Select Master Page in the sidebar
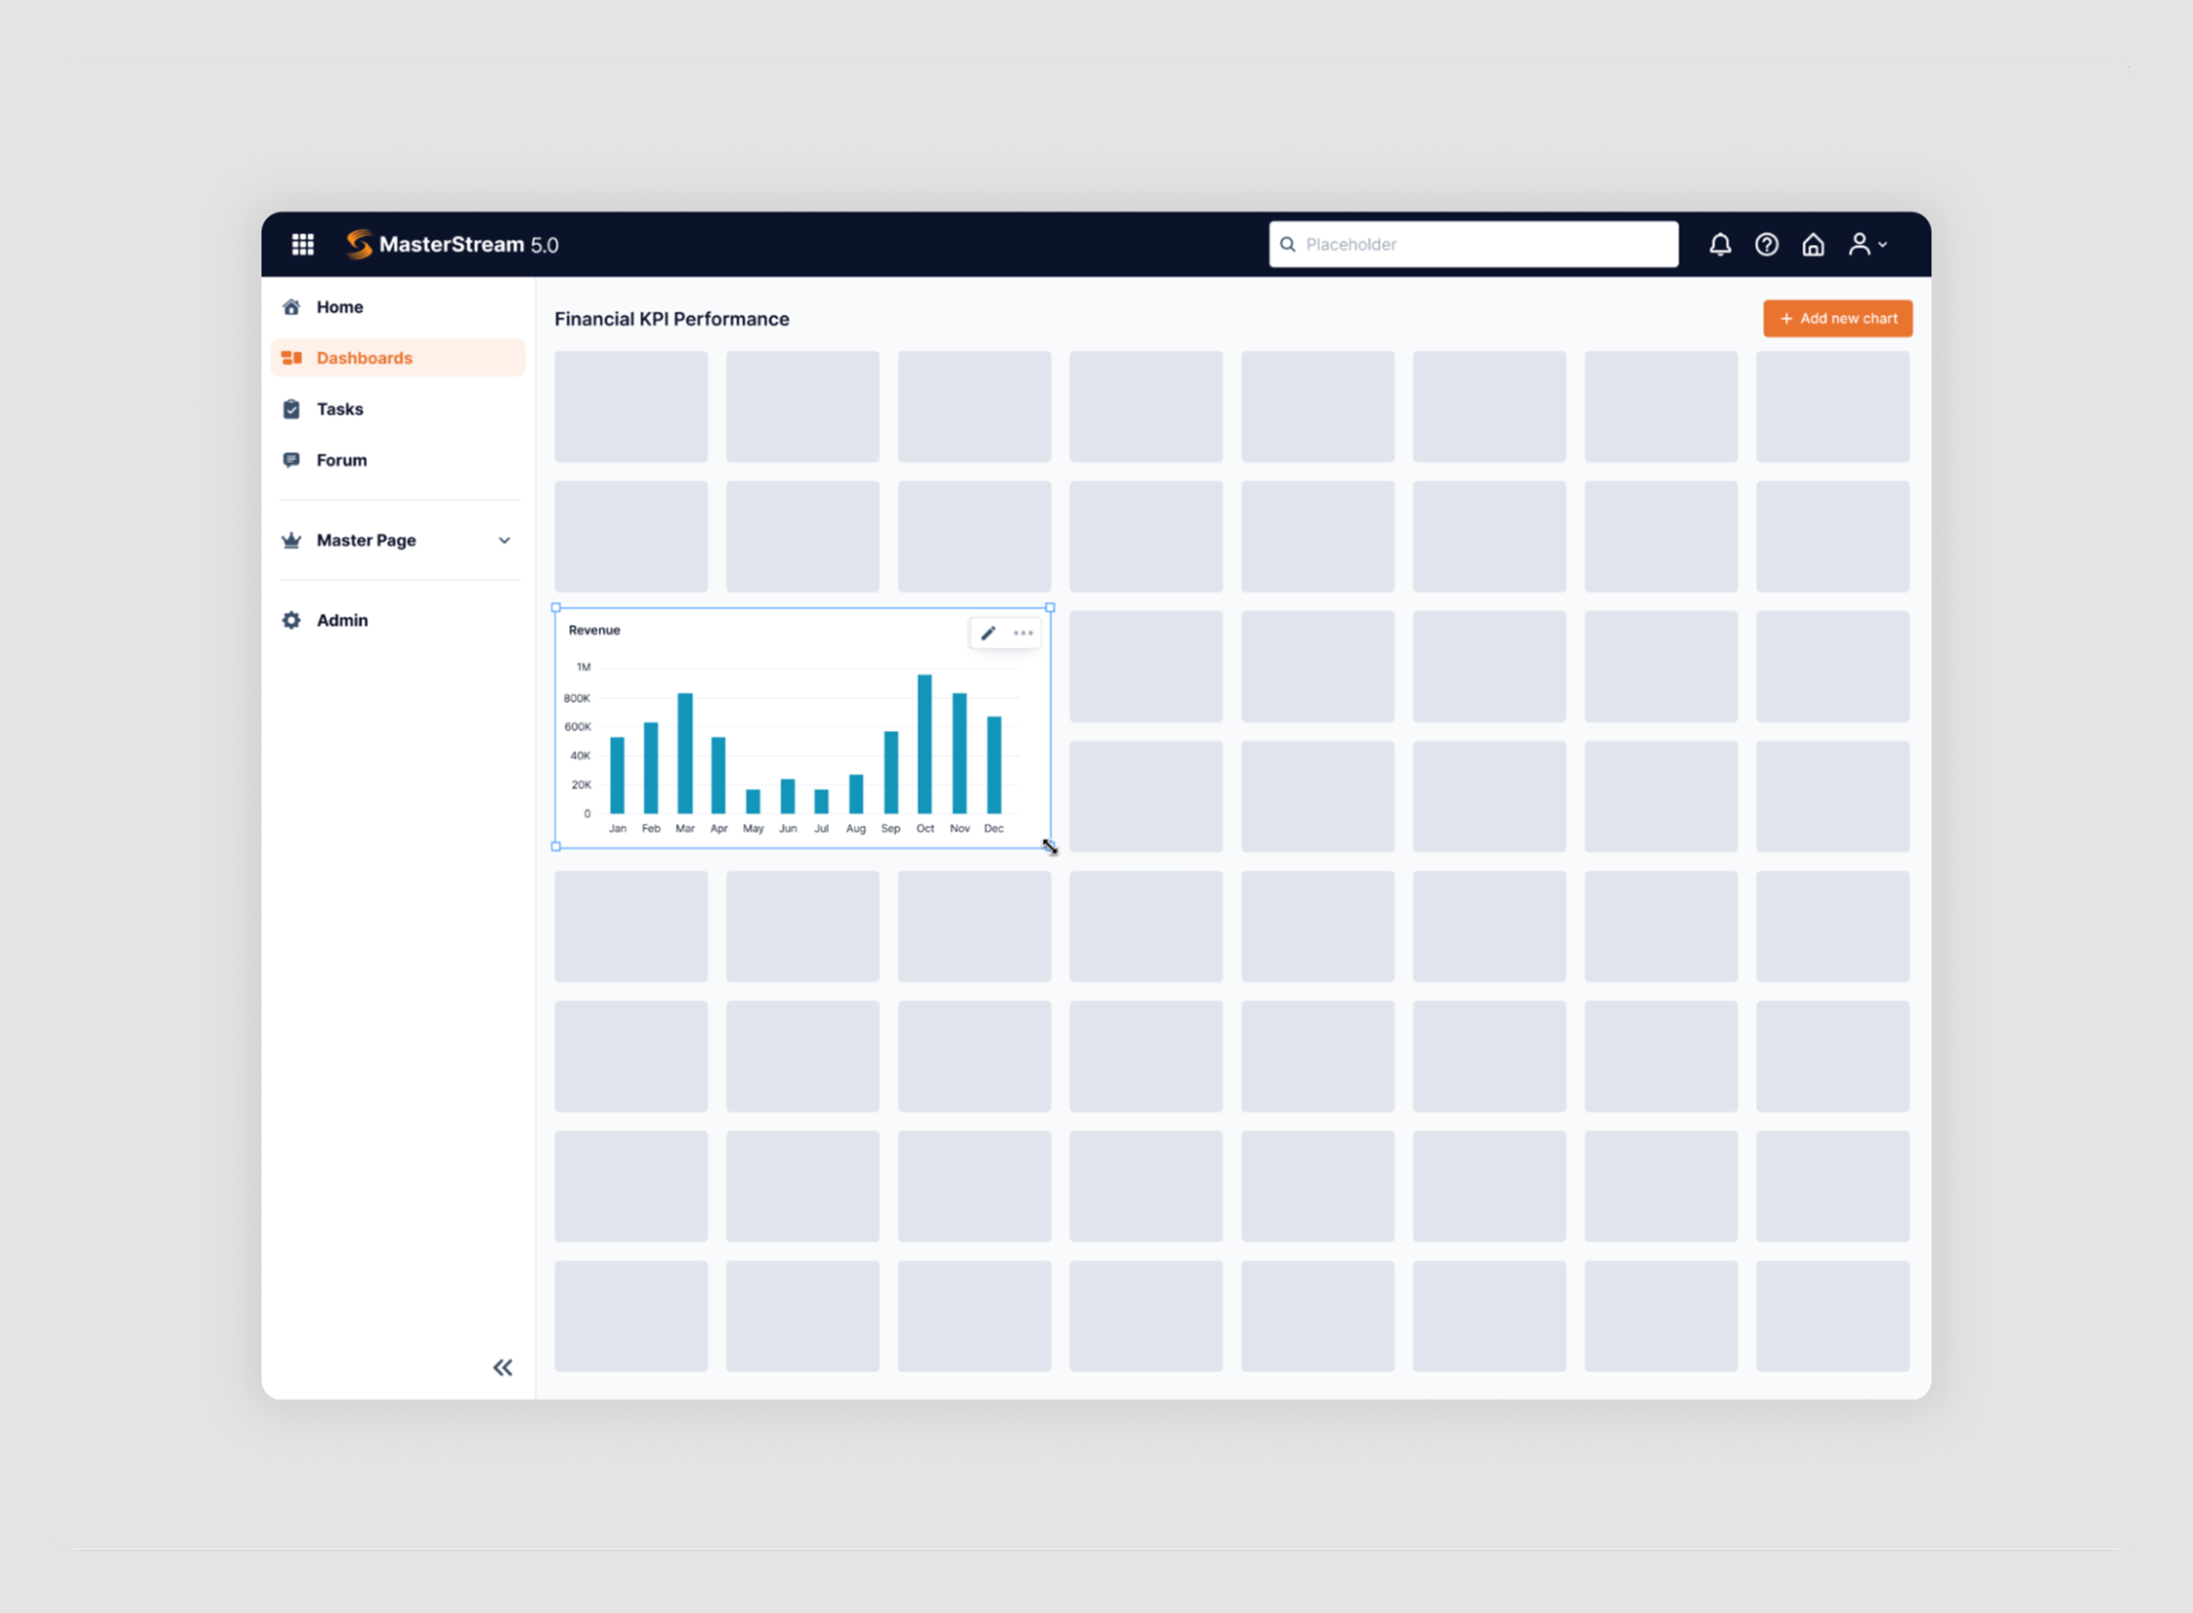Image resolution: width=2193 pixels, height=1613 pixels. coord(398,540)
